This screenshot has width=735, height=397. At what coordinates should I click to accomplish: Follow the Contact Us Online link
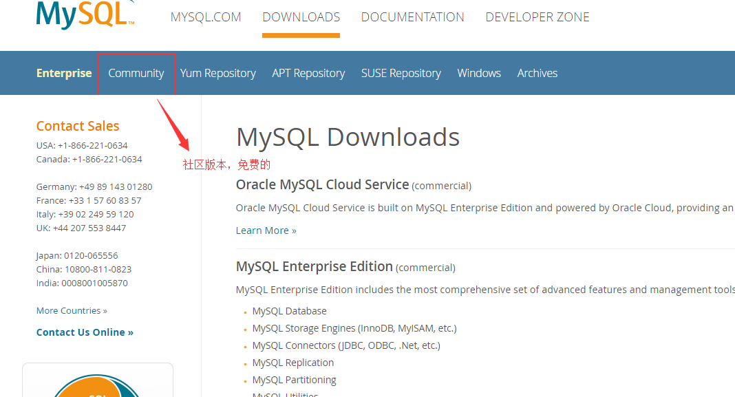pos(85,332)
